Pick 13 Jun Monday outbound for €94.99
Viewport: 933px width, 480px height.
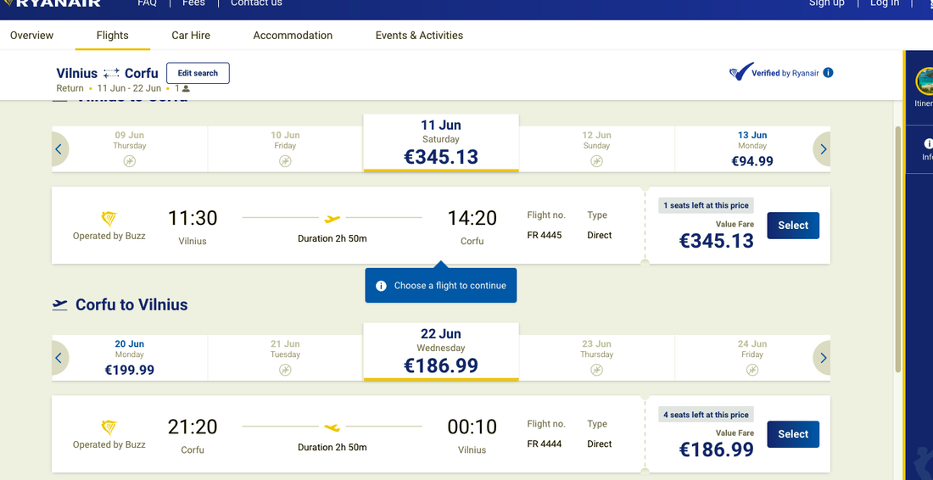click(x=752, y=149)
